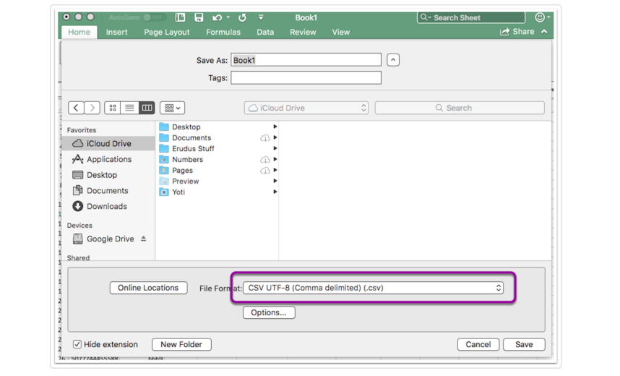
Task: Click the Options... button
Action: pos(269,312)
